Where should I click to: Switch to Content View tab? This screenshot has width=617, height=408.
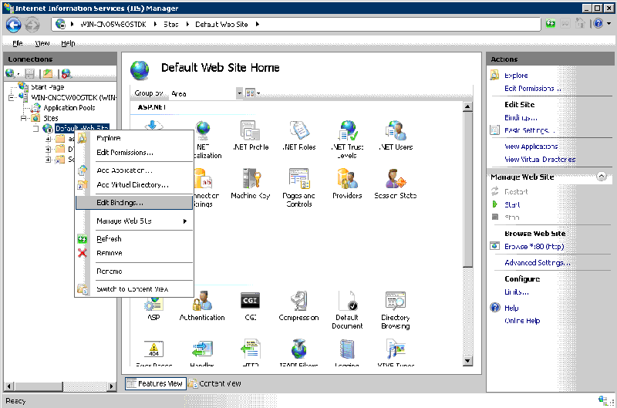(215, 383)
